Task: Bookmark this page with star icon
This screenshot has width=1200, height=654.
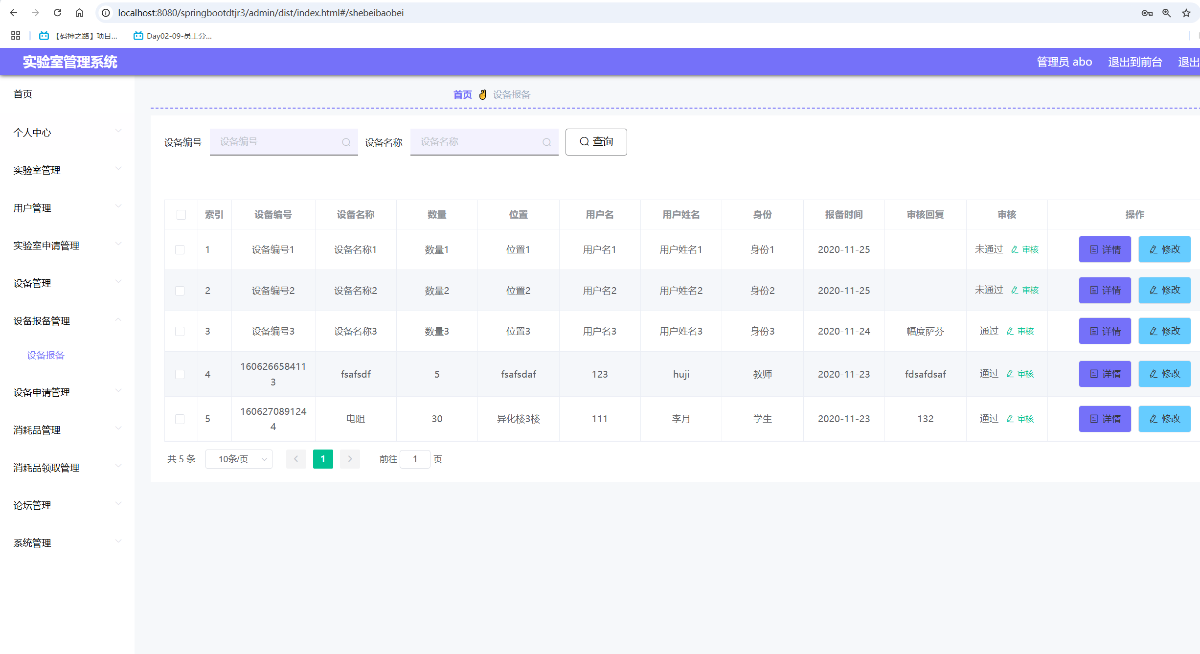Action: coord(1186,13)
